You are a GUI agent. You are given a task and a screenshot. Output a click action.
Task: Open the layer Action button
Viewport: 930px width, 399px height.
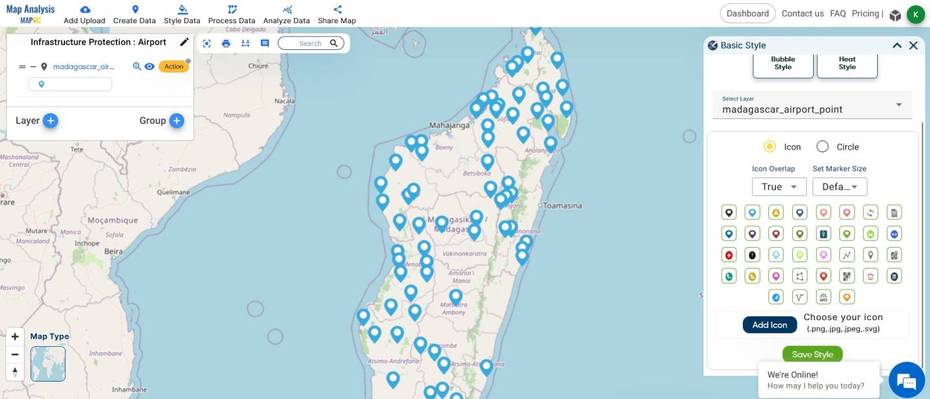[x=174, y=66]
